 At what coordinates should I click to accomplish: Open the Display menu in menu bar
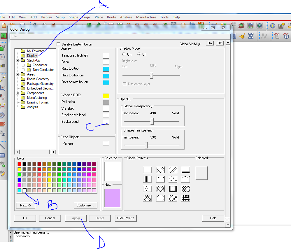click(x=46, y=17)
